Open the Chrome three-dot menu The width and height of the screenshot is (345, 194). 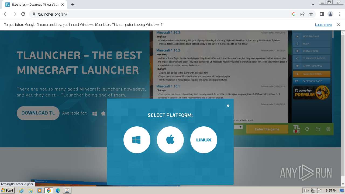coord(339,14)
